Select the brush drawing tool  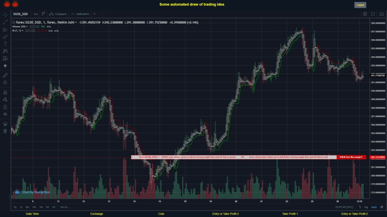[x=5, y=37]
